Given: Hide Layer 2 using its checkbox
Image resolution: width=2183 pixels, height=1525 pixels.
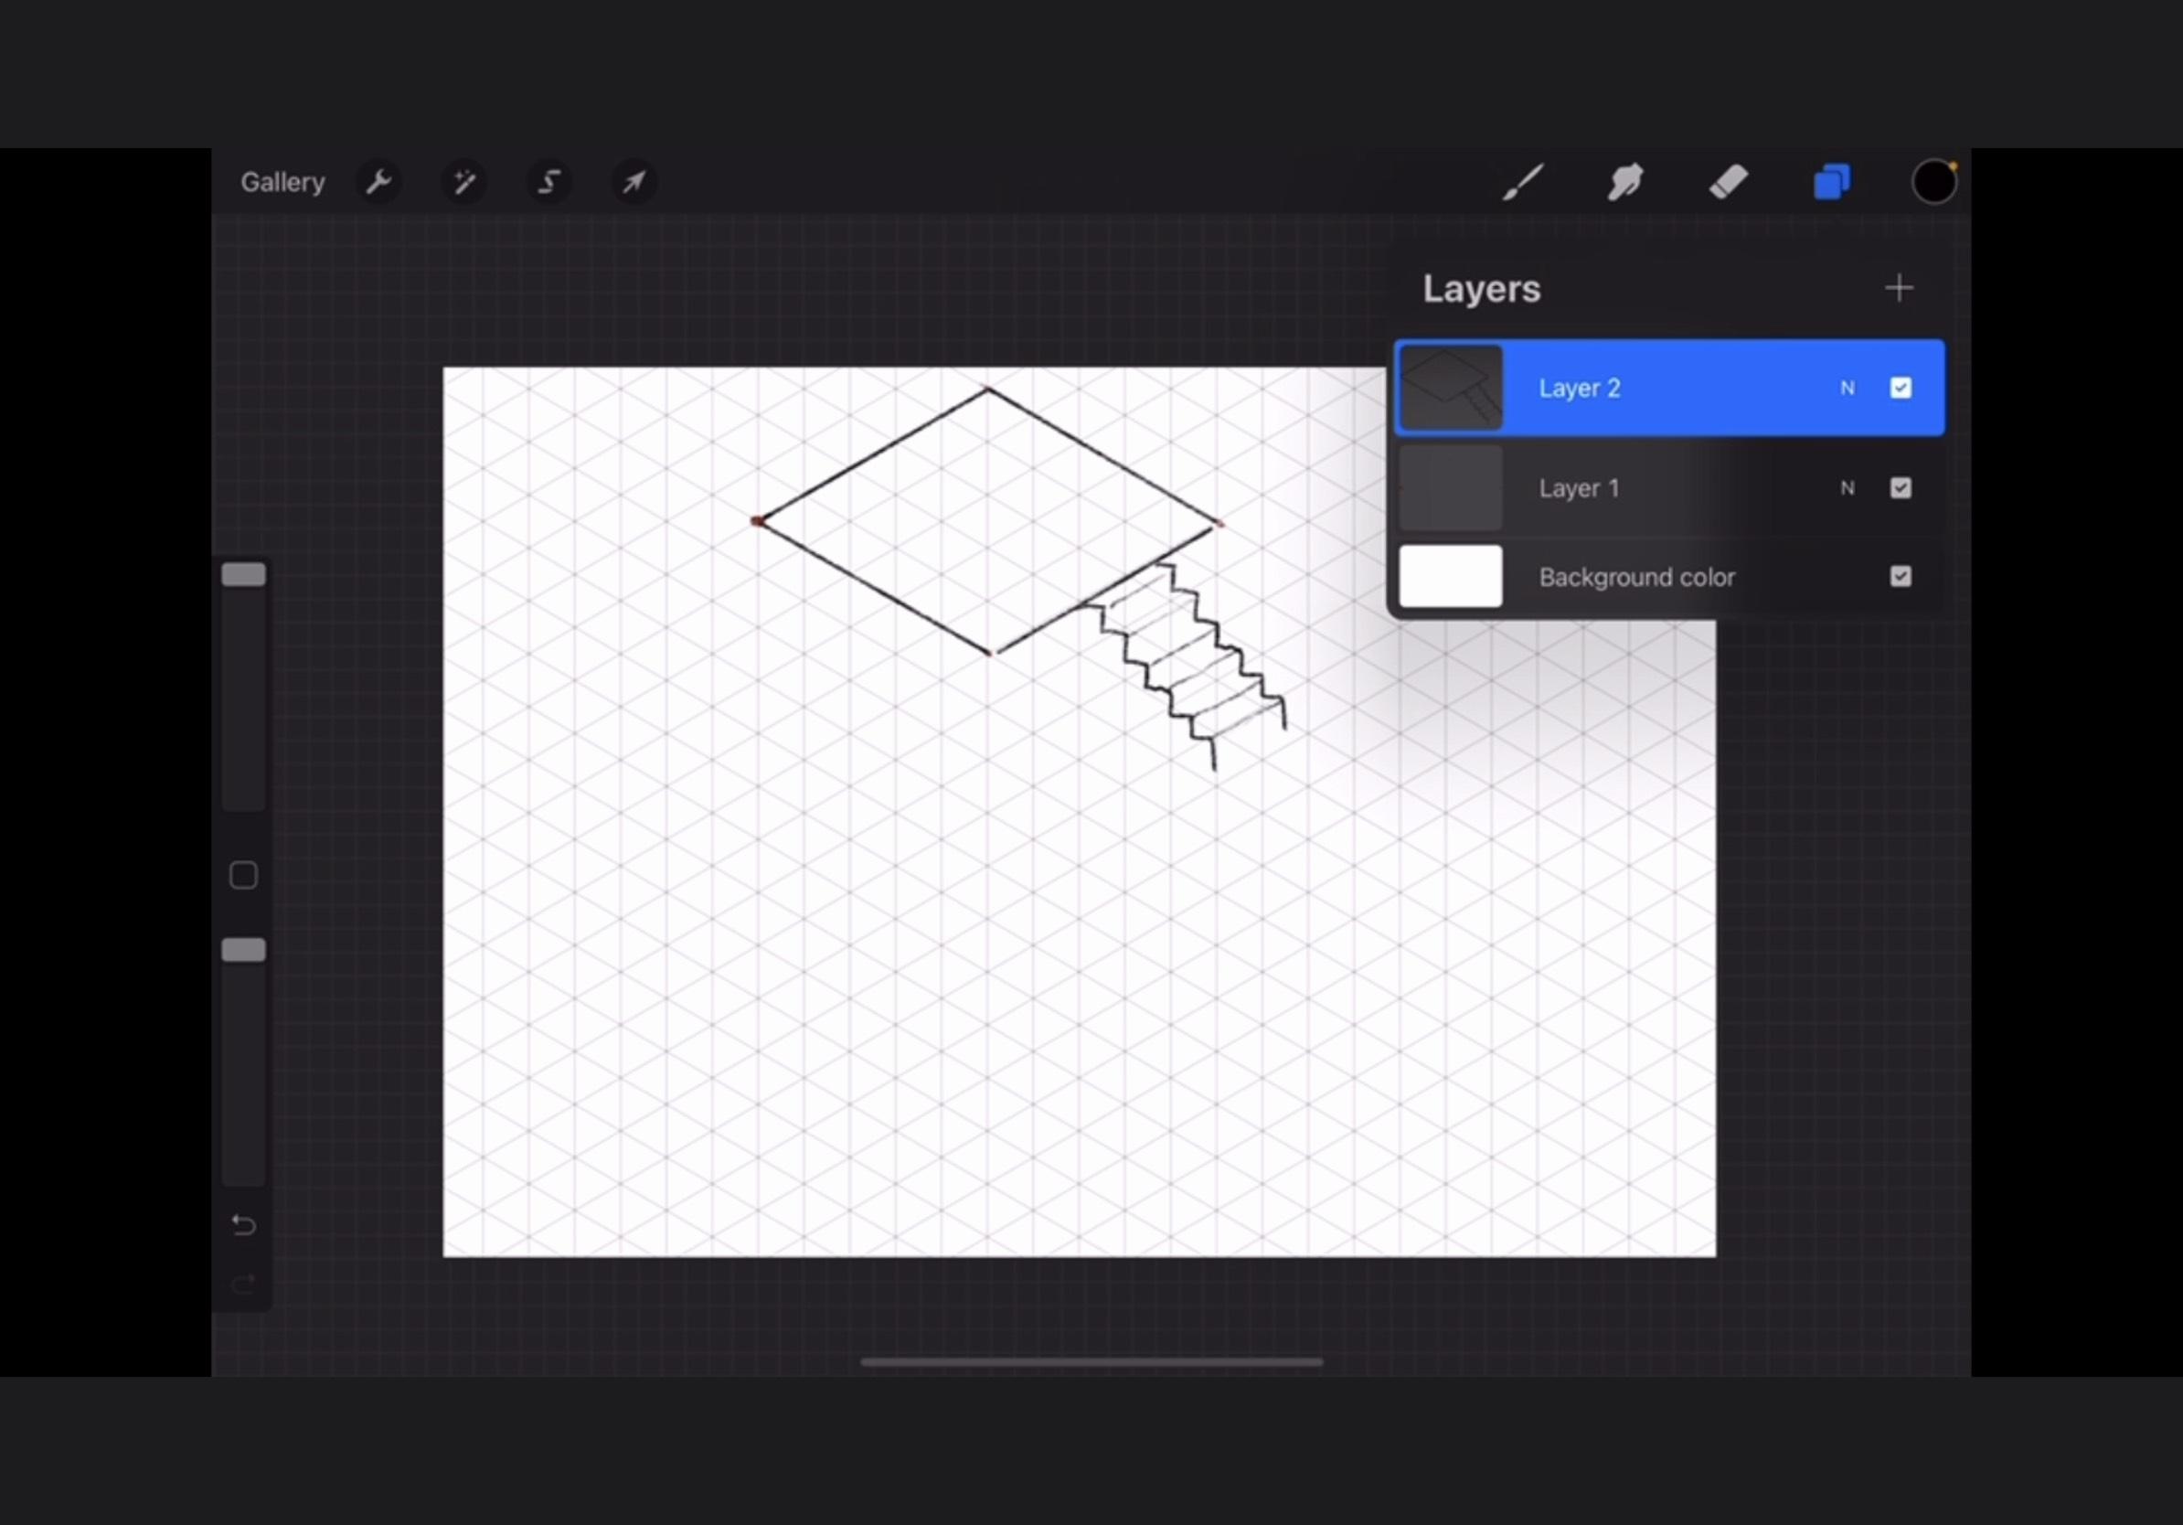Looking at the screenshot, I should pos(1900,388).
